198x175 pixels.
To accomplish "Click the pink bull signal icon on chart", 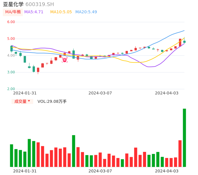I will pyautogui.click(x=65, y=60).
